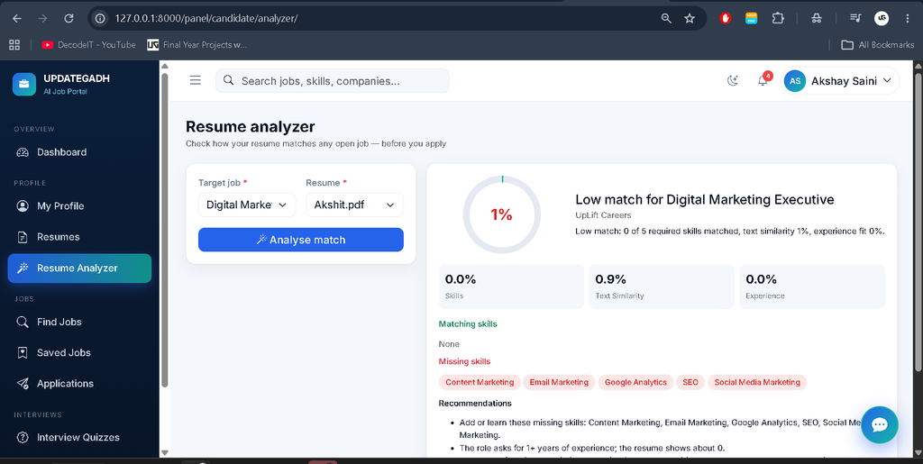Viewport: 923px width, 464px height.
Task: Click the search magnifier icon in search bar
Action: click(x=228, y=80)
